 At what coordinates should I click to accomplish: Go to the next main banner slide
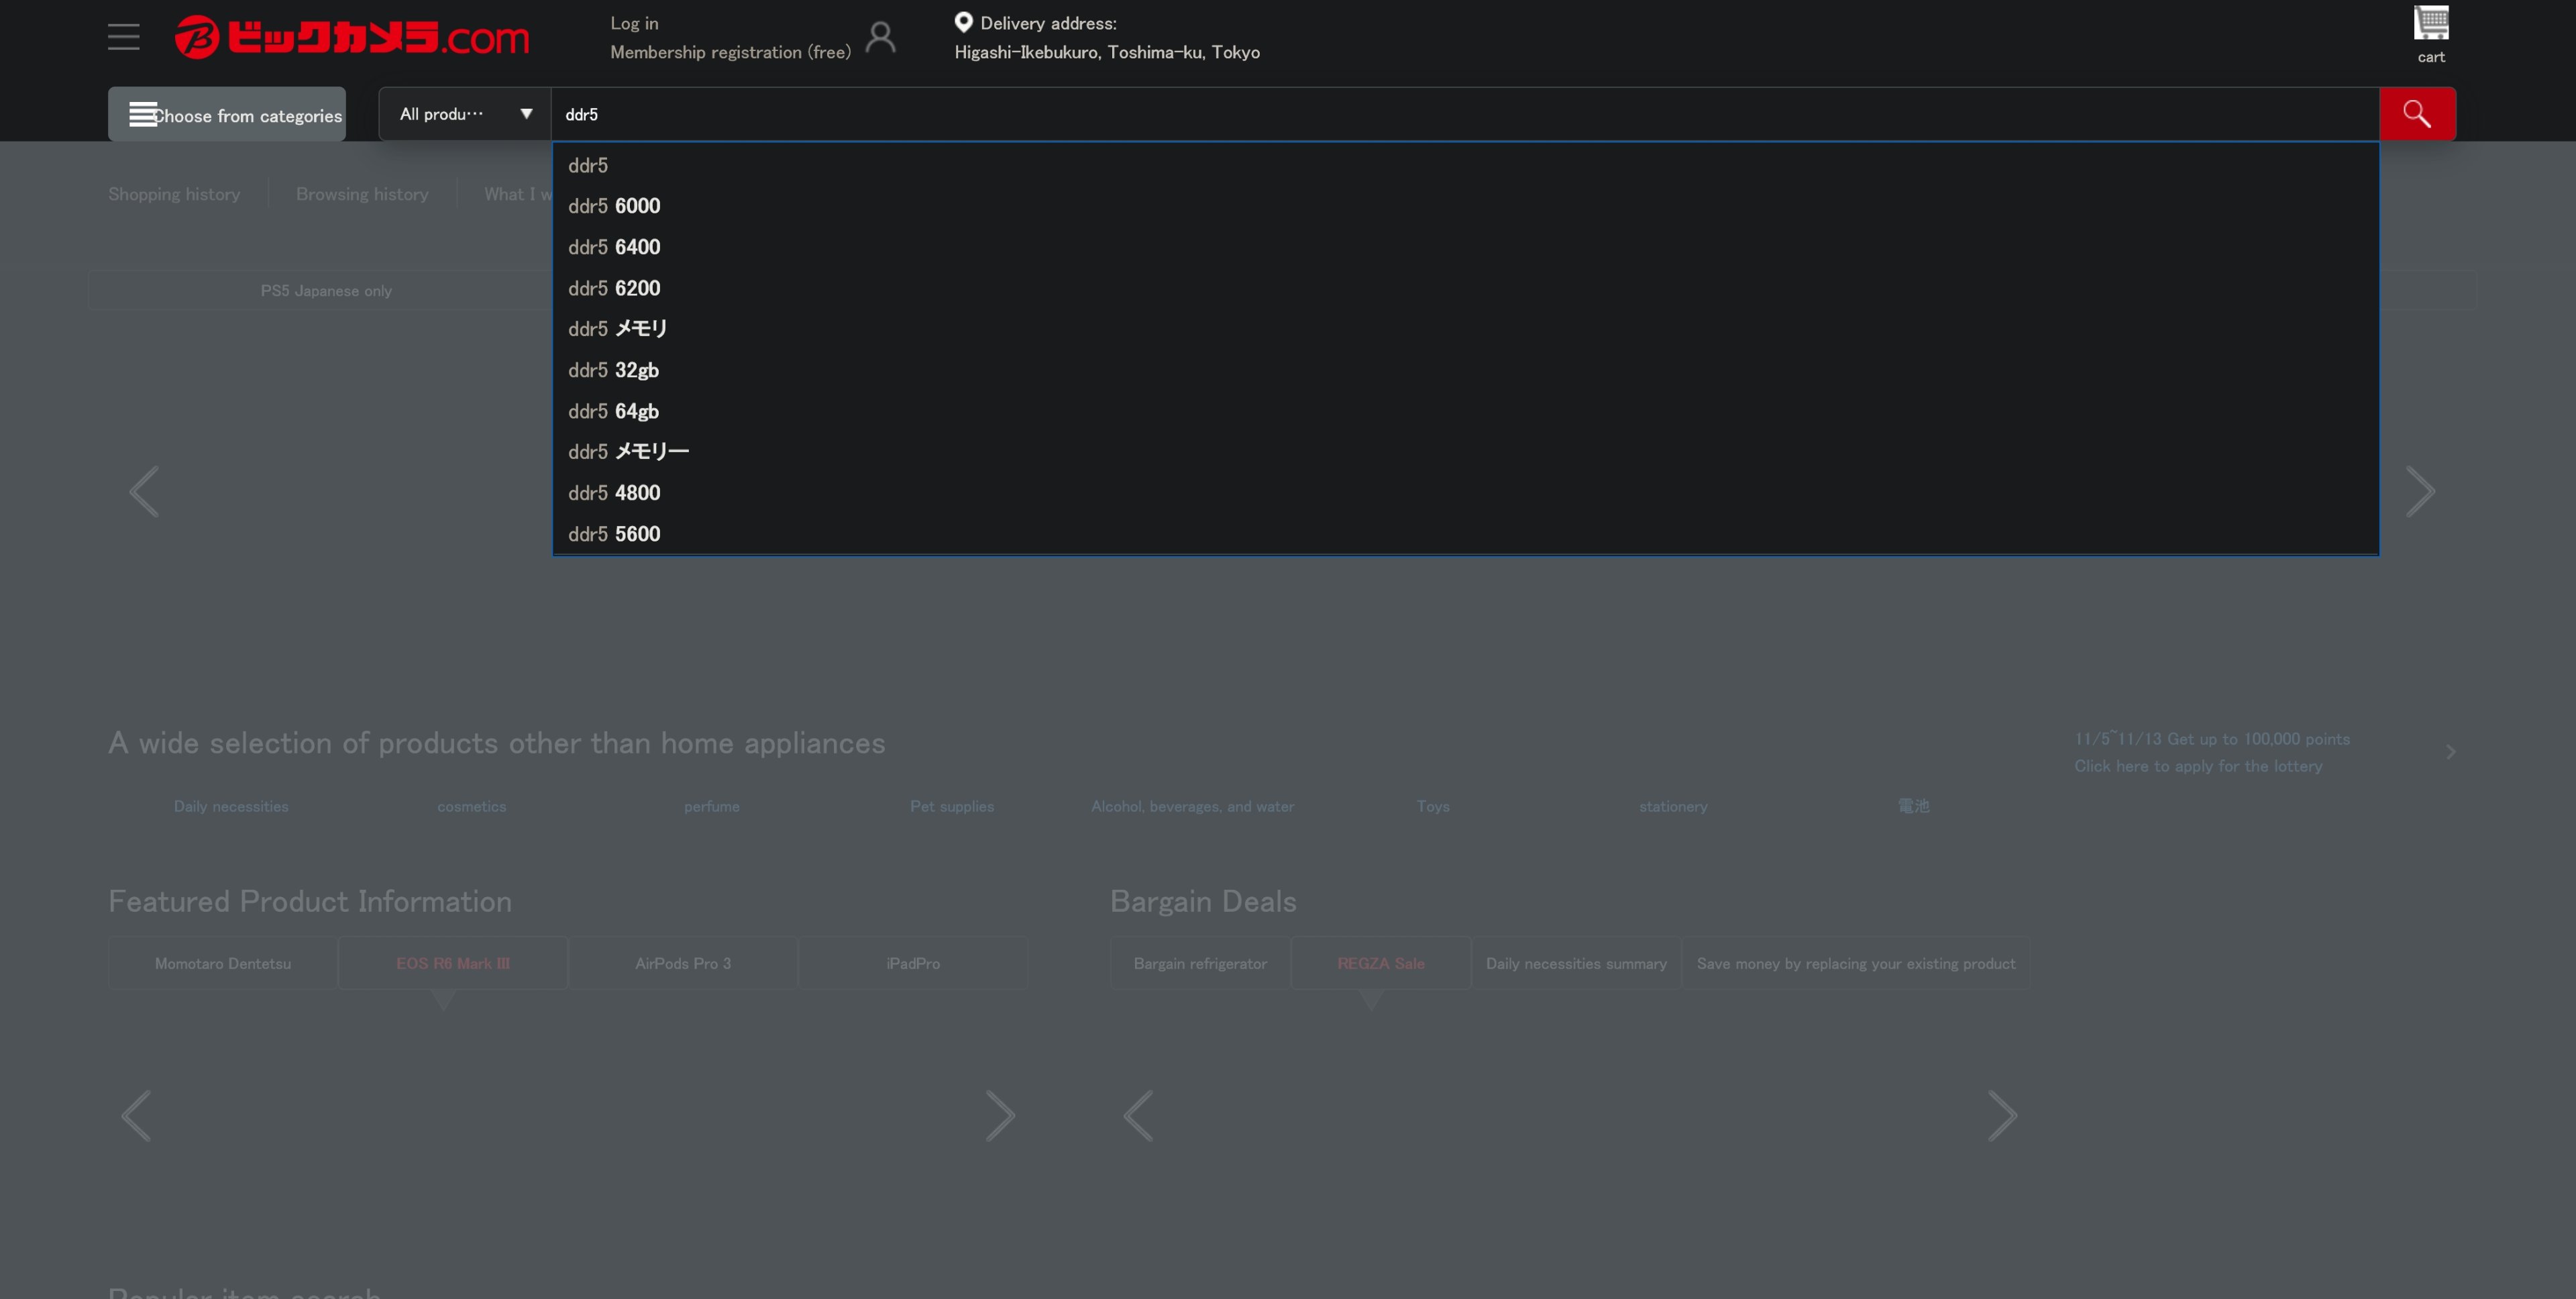(x=2419, y=491)
